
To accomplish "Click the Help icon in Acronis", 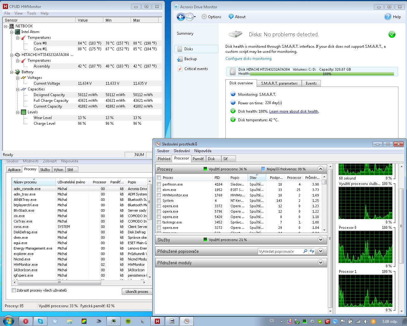I will pyautogui.click(x=388, y=17).
